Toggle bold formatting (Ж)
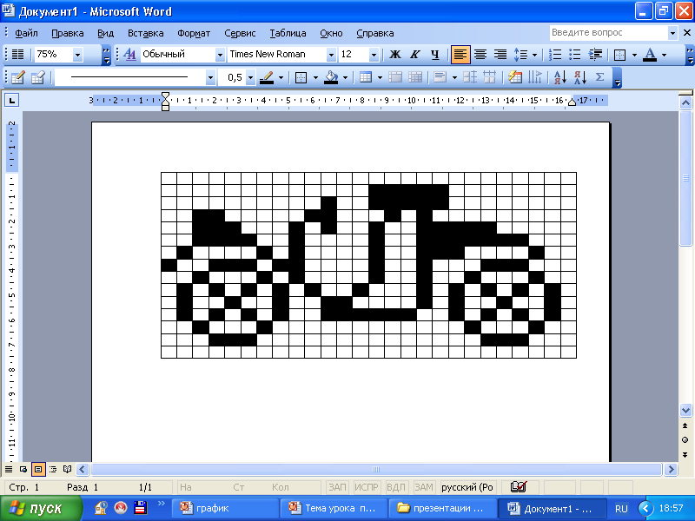Screen dimensions: 695x521 [x=395, y=55]
